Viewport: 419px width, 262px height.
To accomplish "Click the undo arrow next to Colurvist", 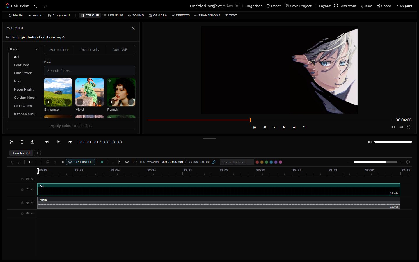I will [x=35, y=6].
